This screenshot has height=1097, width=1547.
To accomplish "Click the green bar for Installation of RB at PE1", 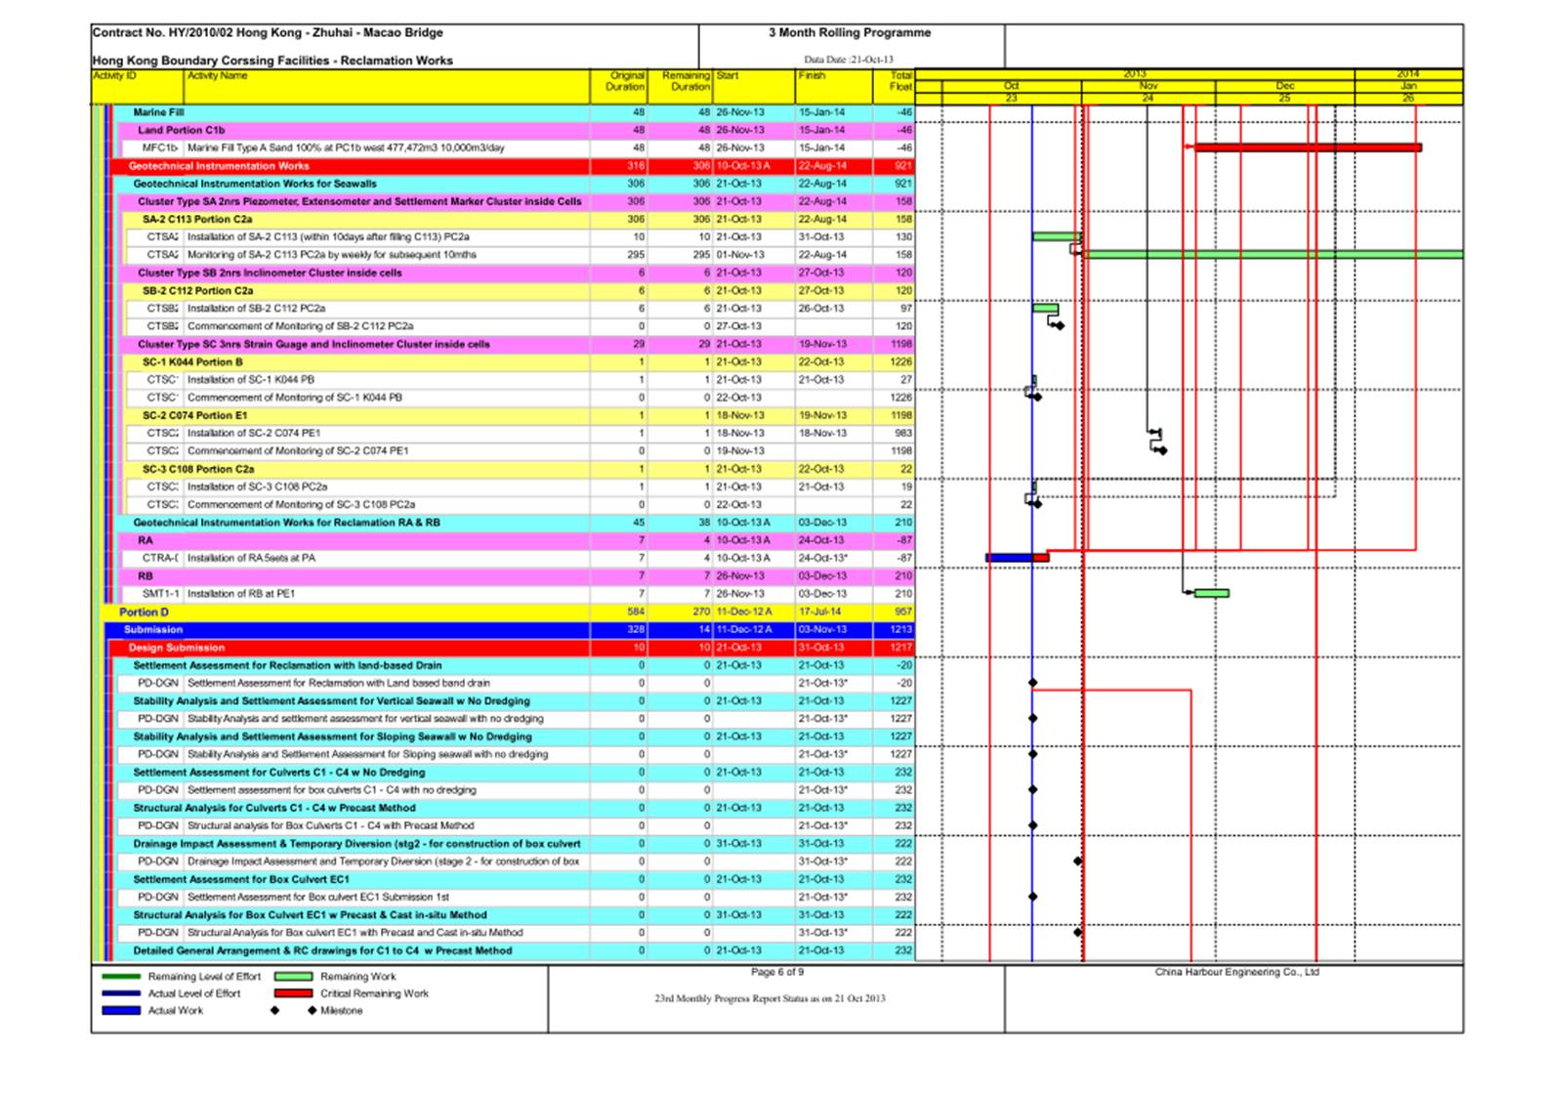I will tap(1212, 593).
